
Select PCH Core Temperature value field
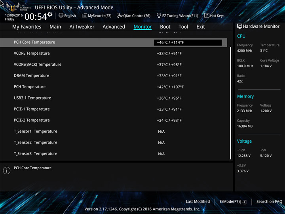(x=188, y=42)
